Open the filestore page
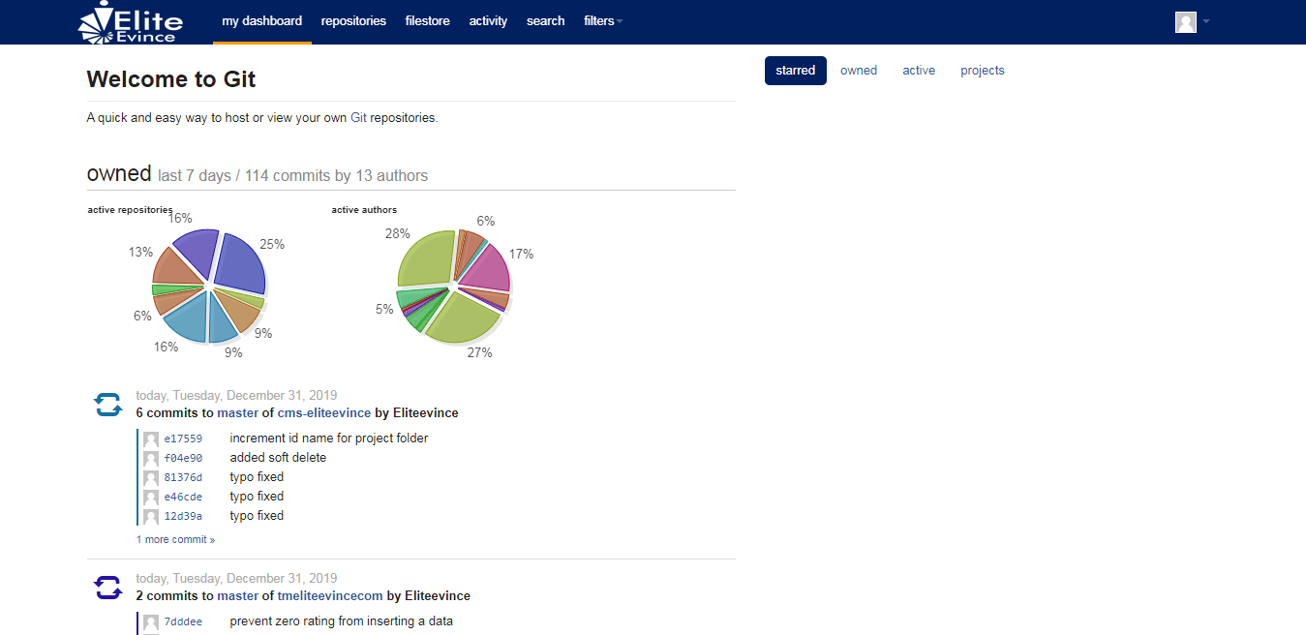The height and width of the screenshot is (635, 1306). (x=427, y=21)
